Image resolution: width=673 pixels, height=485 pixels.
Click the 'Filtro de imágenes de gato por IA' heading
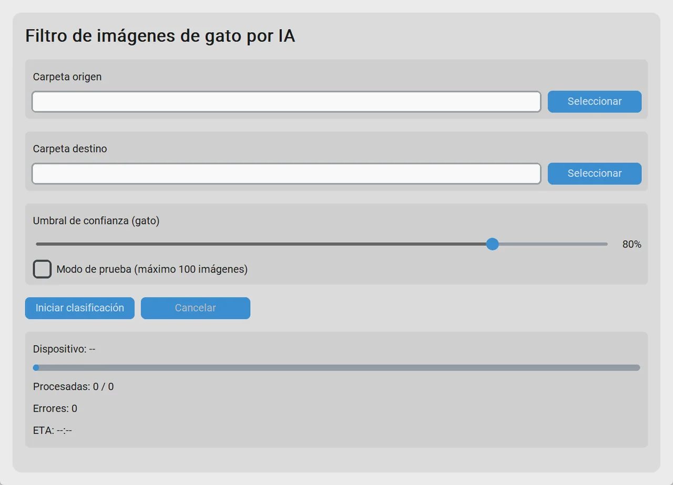(160, 36)
